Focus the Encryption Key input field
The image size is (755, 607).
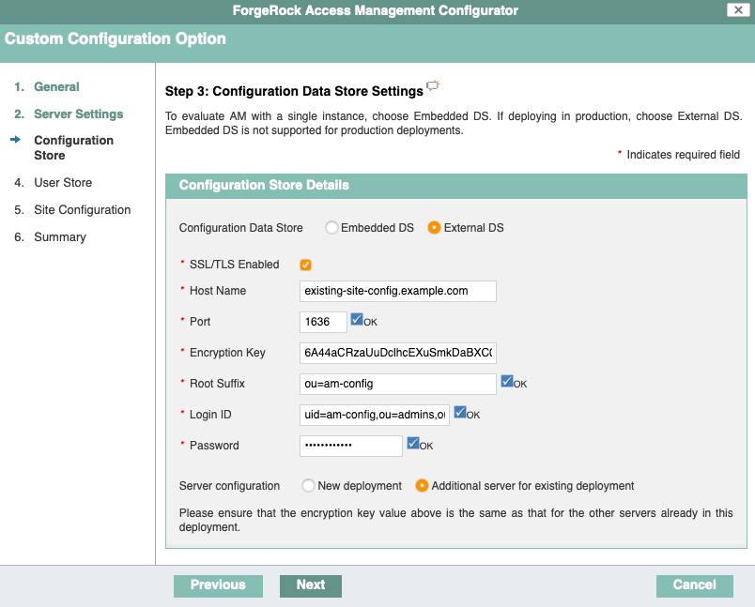pyautogui.click(x=398, y=353)
